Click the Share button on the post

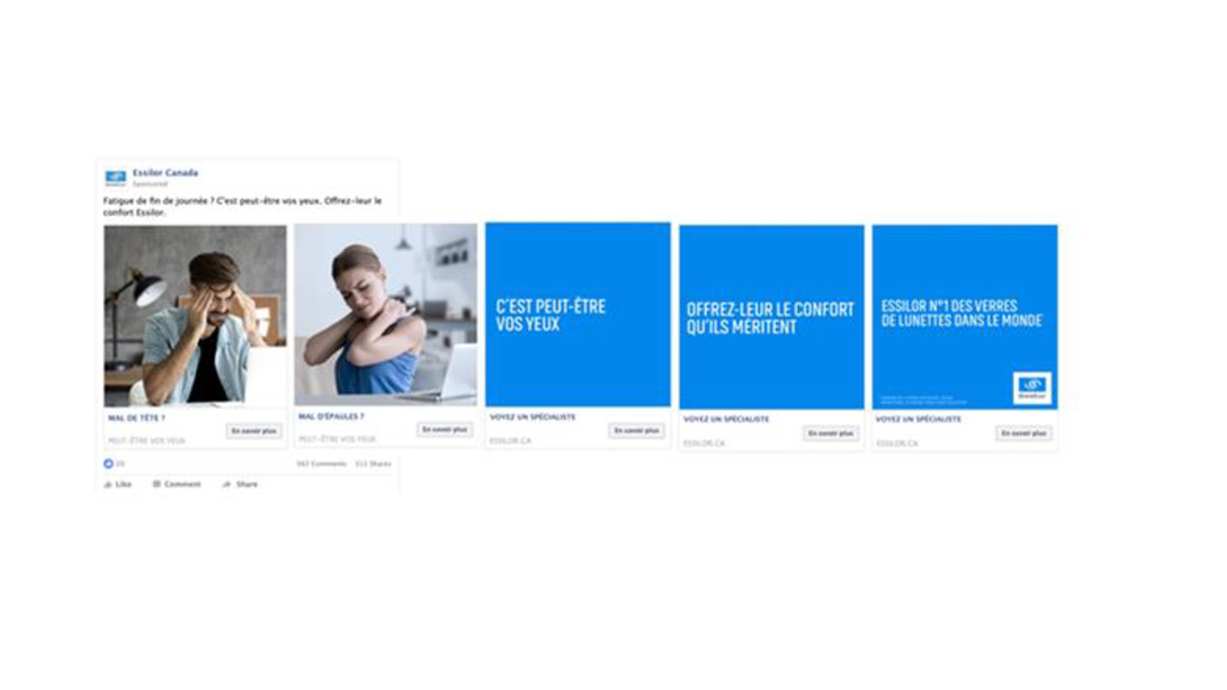pyautogui.click(x=240, y=484)
